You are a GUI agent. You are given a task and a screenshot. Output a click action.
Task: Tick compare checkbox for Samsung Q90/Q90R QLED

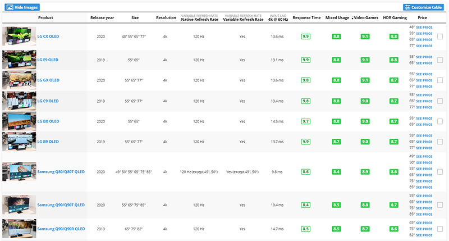point(440,229)
